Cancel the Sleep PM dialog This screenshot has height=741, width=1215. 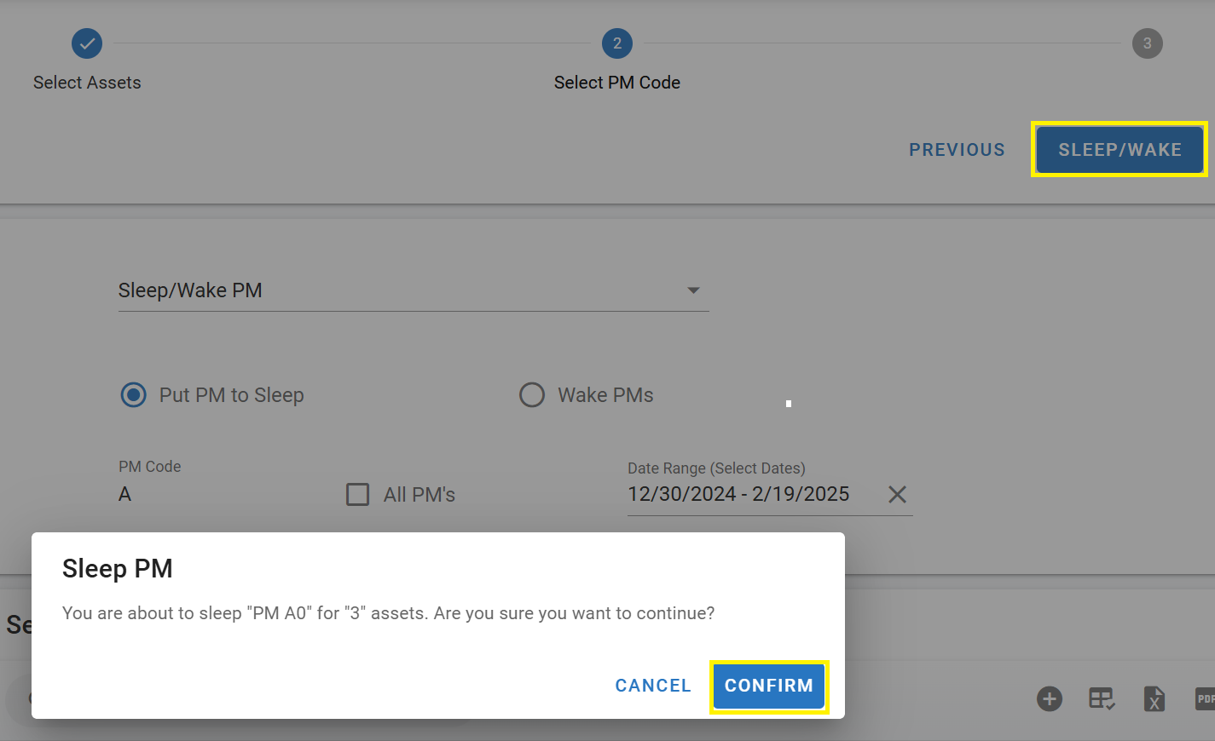(x=653, y=686)
